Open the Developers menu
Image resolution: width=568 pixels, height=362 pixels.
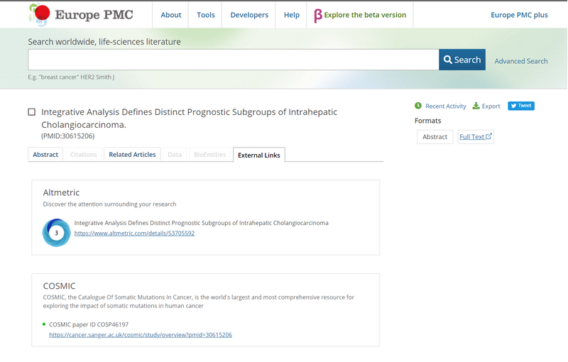coord(249,15)
